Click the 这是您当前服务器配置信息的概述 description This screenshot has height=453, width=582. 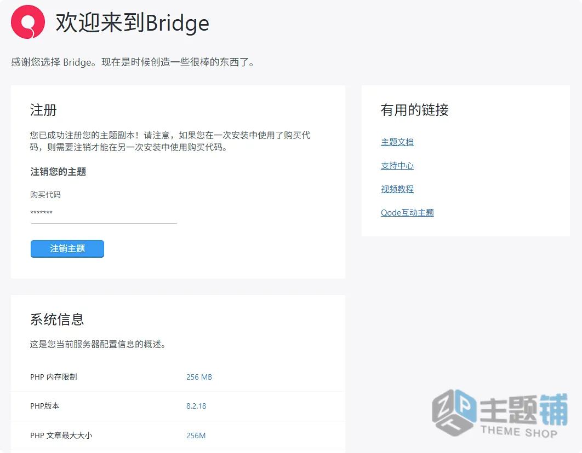pos(98,345)
